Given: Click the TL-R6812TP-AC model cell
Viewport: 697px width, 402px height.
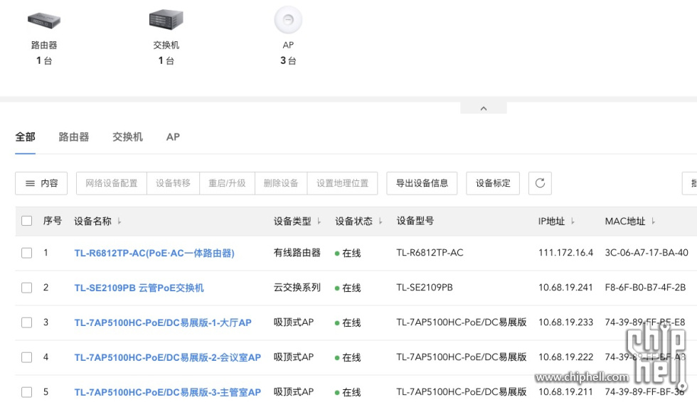Looking at the screenshot, I should (430, 253).
